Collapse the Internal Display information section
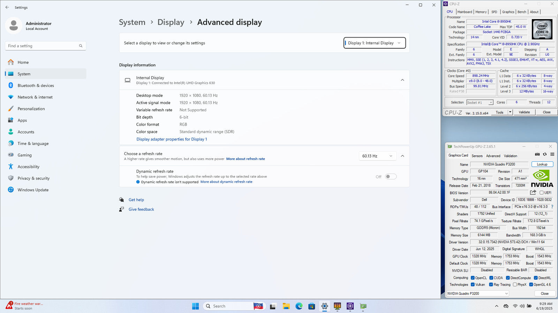This screenshot has height=313, width=558. pos(402,80)
